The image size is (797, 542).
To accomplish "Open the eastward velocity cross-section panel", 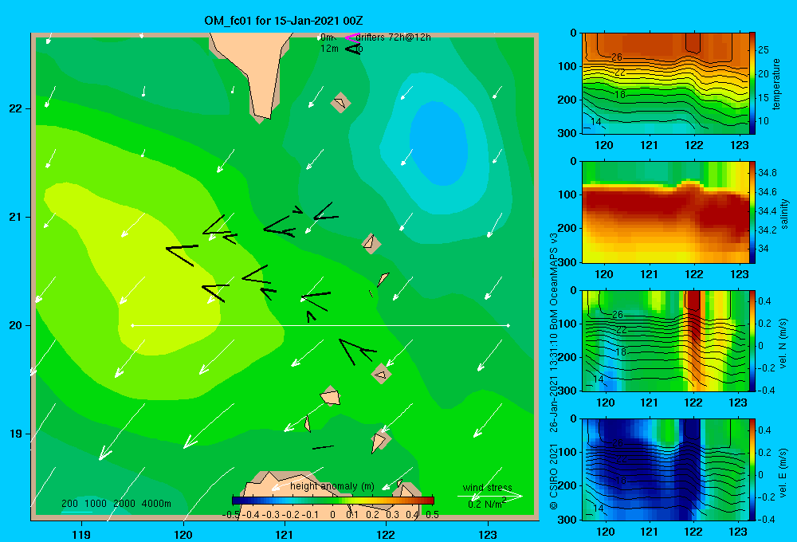I will coord(665,469).
